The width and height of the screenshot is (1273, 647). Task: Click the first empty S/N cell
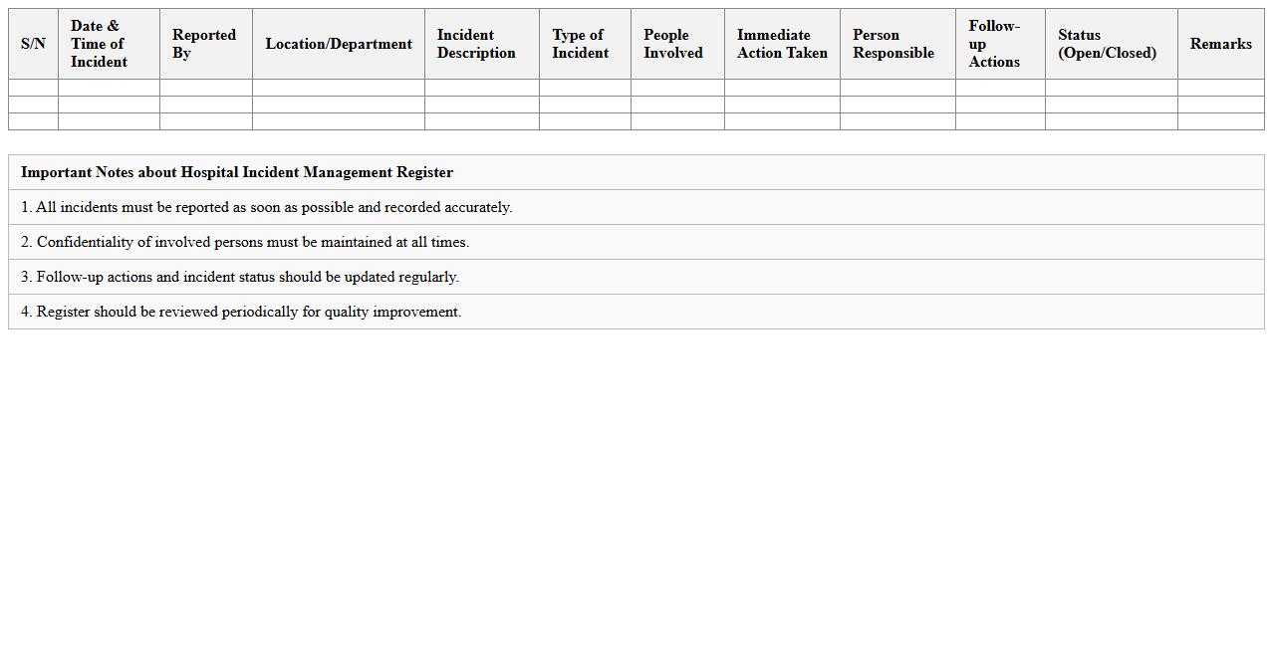[32, 88]
